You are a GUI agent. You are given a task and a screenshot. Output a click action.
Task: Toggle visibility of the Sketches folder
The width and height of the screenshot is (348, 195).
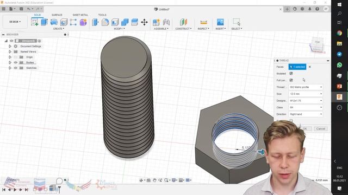coord(16,68)
